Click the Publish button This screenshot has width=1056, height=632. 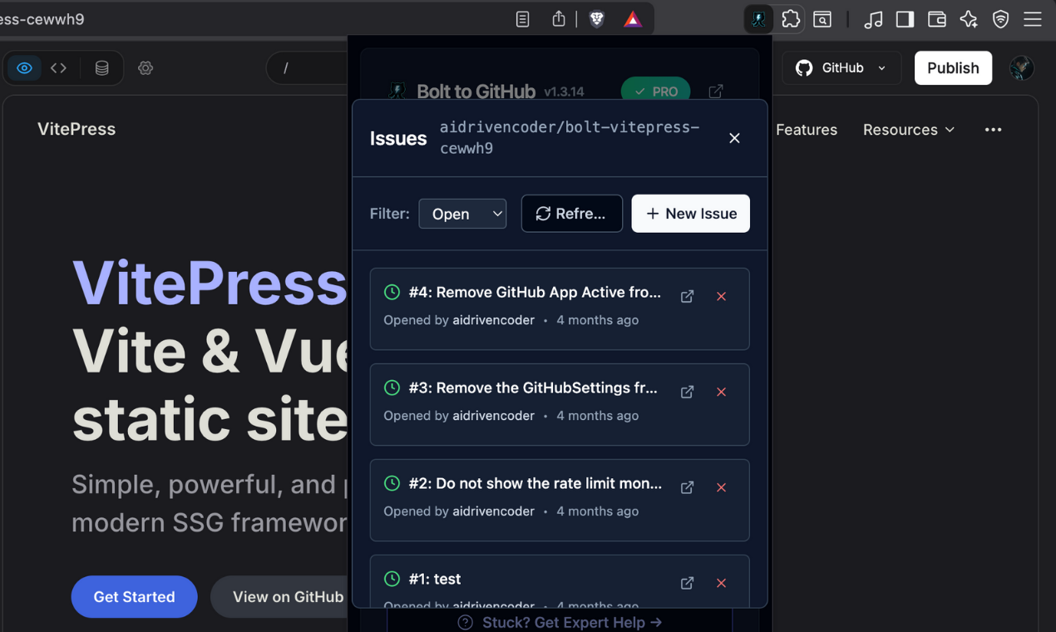click(953, 67)
